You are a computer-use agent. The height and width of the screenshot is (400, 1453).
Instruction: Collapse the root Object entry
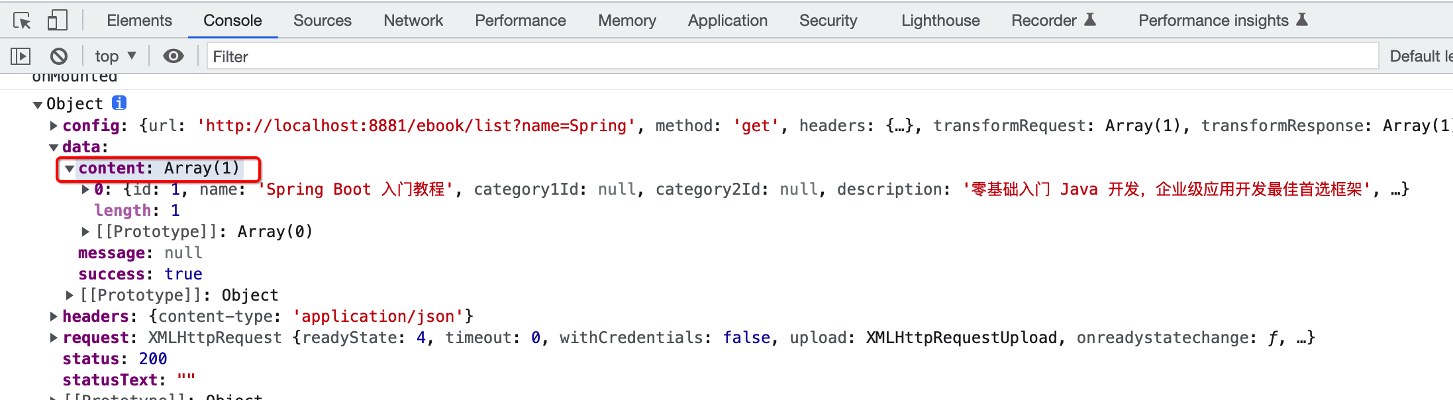[x=38, y=105]
